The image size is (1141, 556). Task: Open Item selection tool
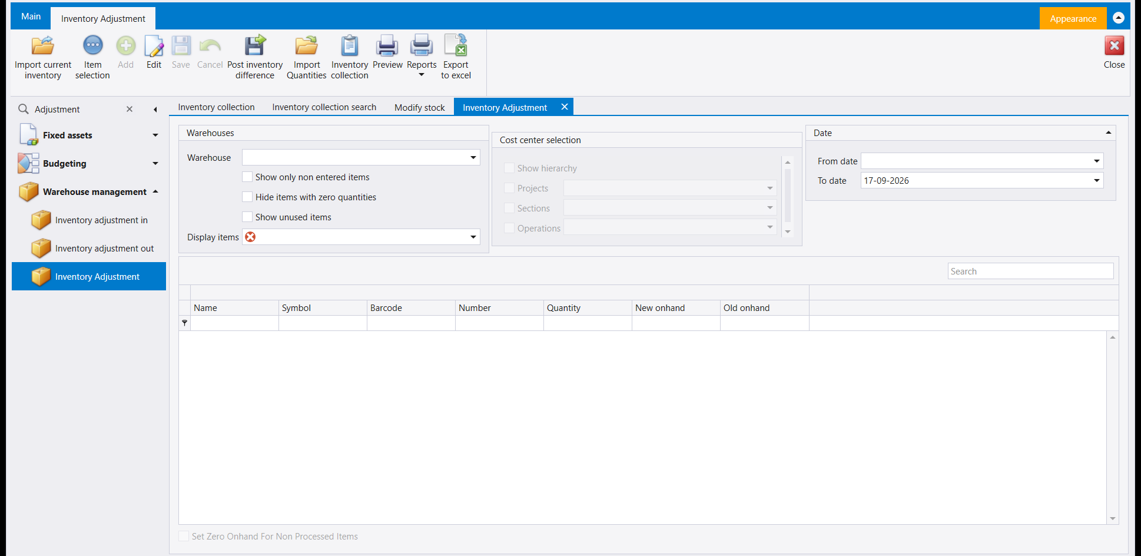[x=92, y=46]
